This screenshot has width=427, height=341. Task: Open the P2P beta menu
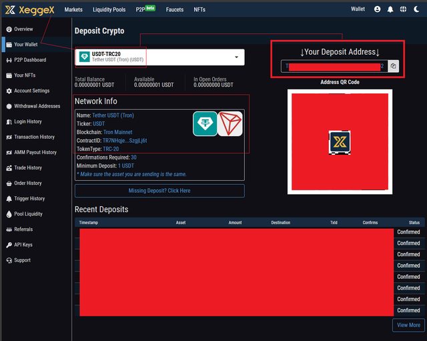tap(145, 9)
